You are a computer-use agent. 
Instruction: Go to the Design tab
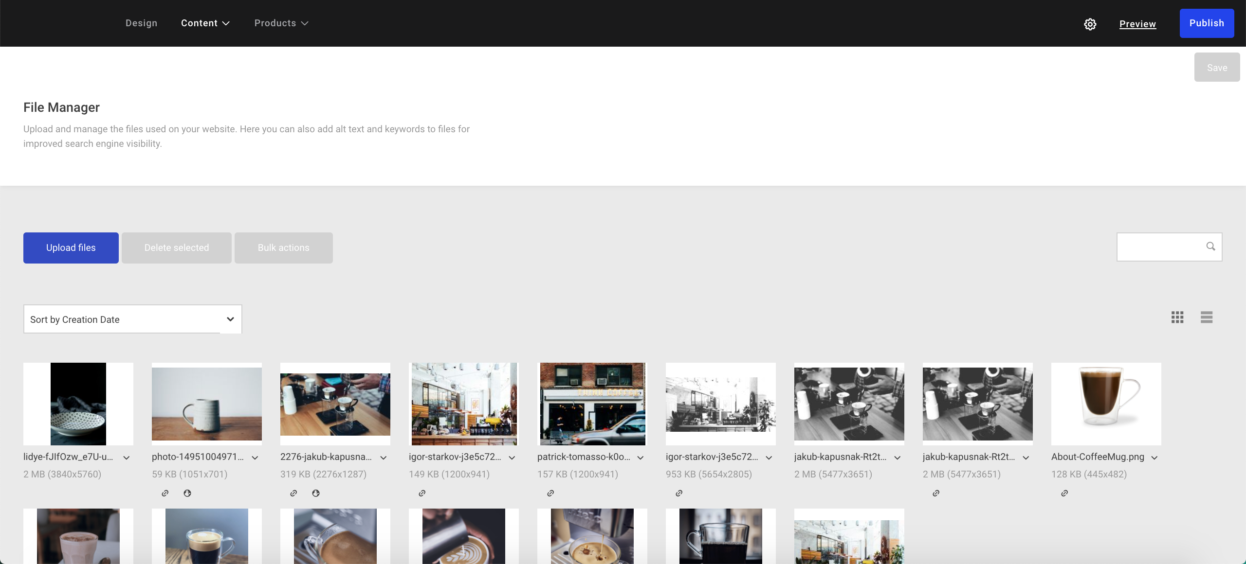(x=141, y=23)
